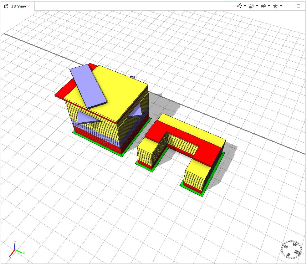Screen dimensions: 307x266
Task: Close the 3D View tab
Action: click(x=29, y=6)
